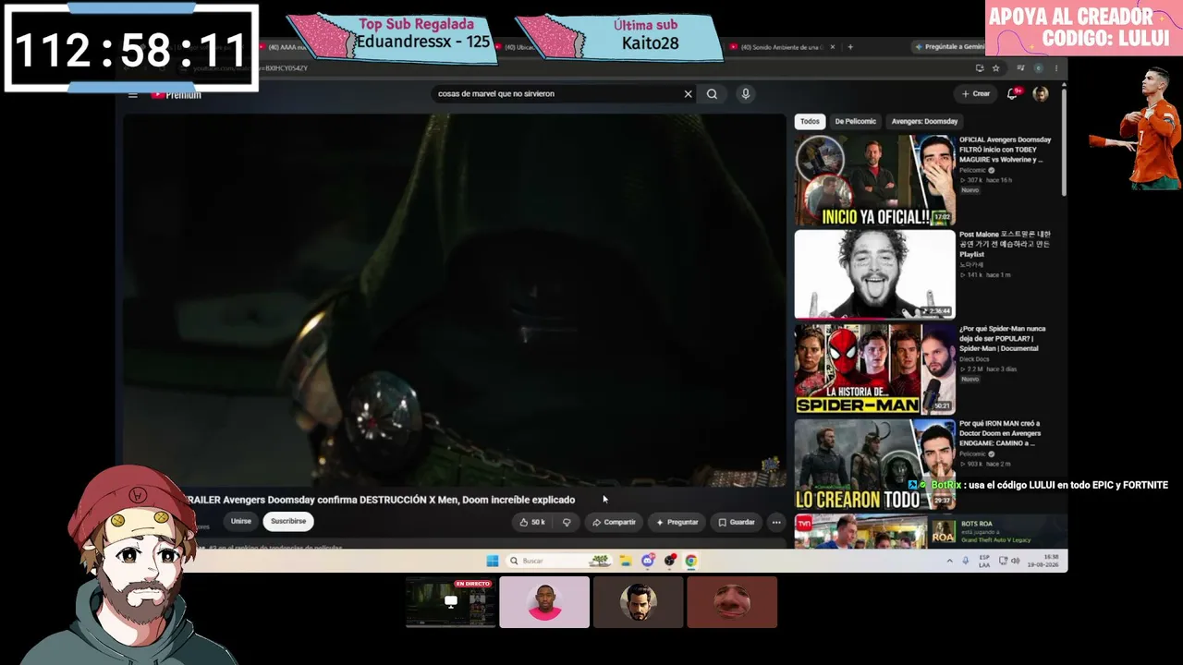Screen dimensions: 1183x665
Task: Open title 'OFICIAL Avengers Doomsday FILTRÓ inicio'
Action: click(x=1006, y=150)
